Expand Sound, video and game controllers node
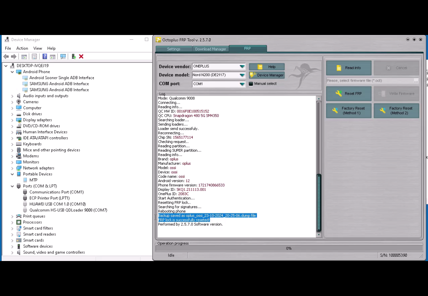 [x=12, y=252]
